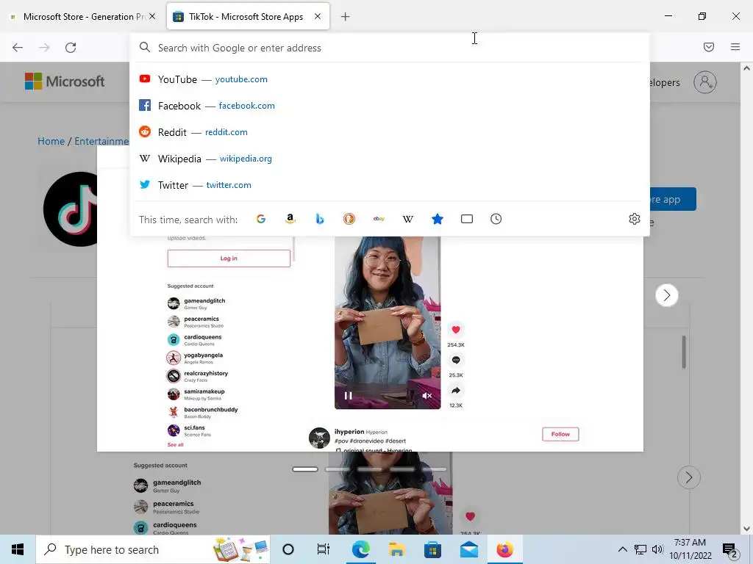Viewport: 753px width, 564px height.
Task: Open Cortana circle button on taskbar
Action: click(x=288, y=549)
